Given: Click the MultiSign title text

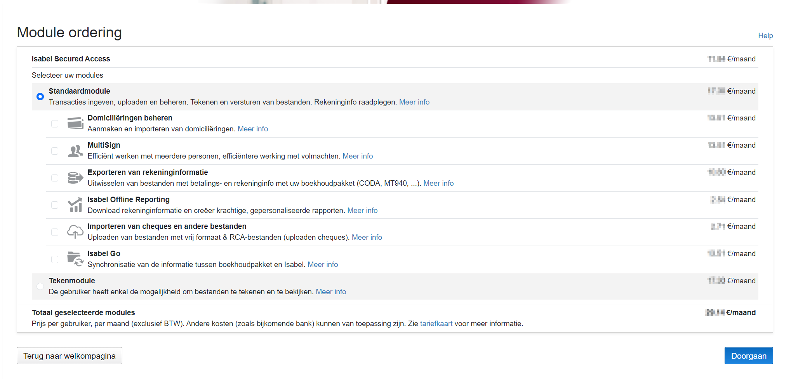Looking at the screenshot, I should pos(104,145).
